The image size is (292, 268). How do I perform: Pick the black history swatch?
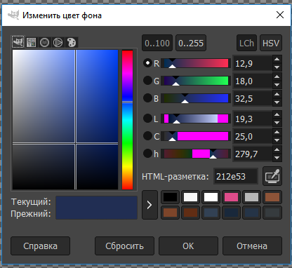pyautogui.click(x=171, y=197)
